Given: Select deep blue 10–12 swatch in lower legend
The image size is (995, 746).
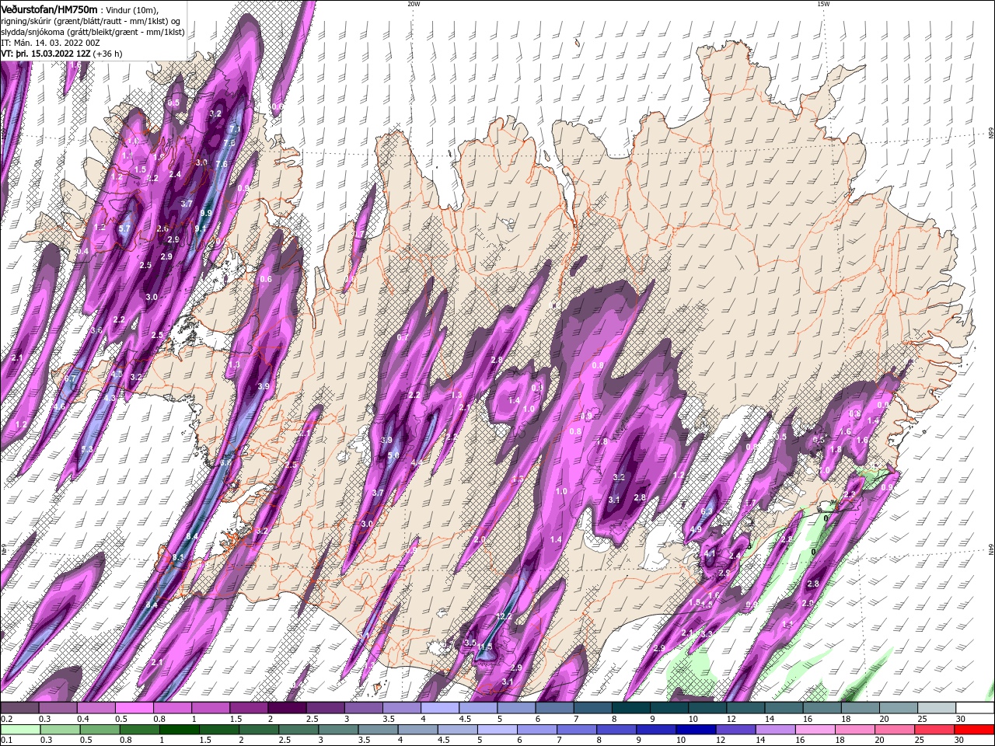Looking at the screenshot, I should pyautogui.click(x=696, y=730).
